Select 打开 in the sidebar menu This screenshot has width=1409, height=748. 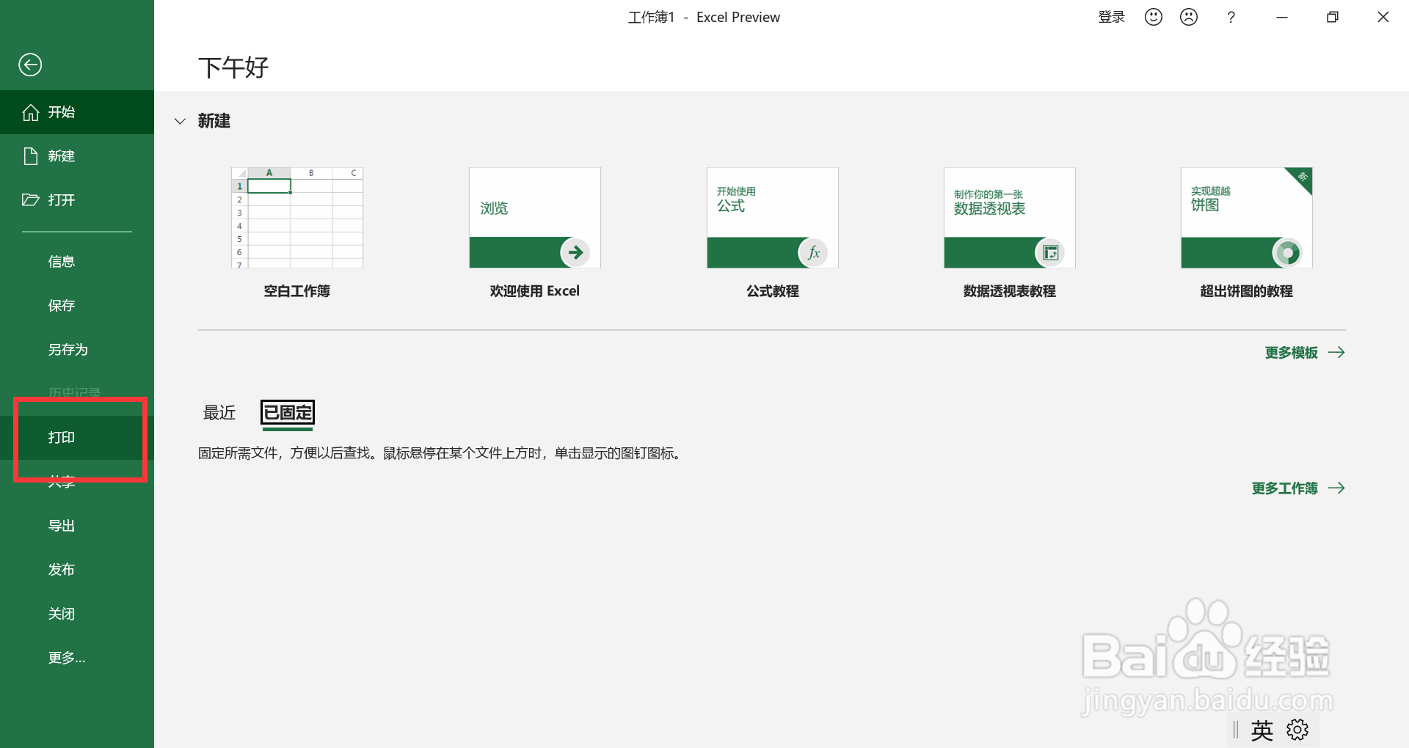pos(77,200)
